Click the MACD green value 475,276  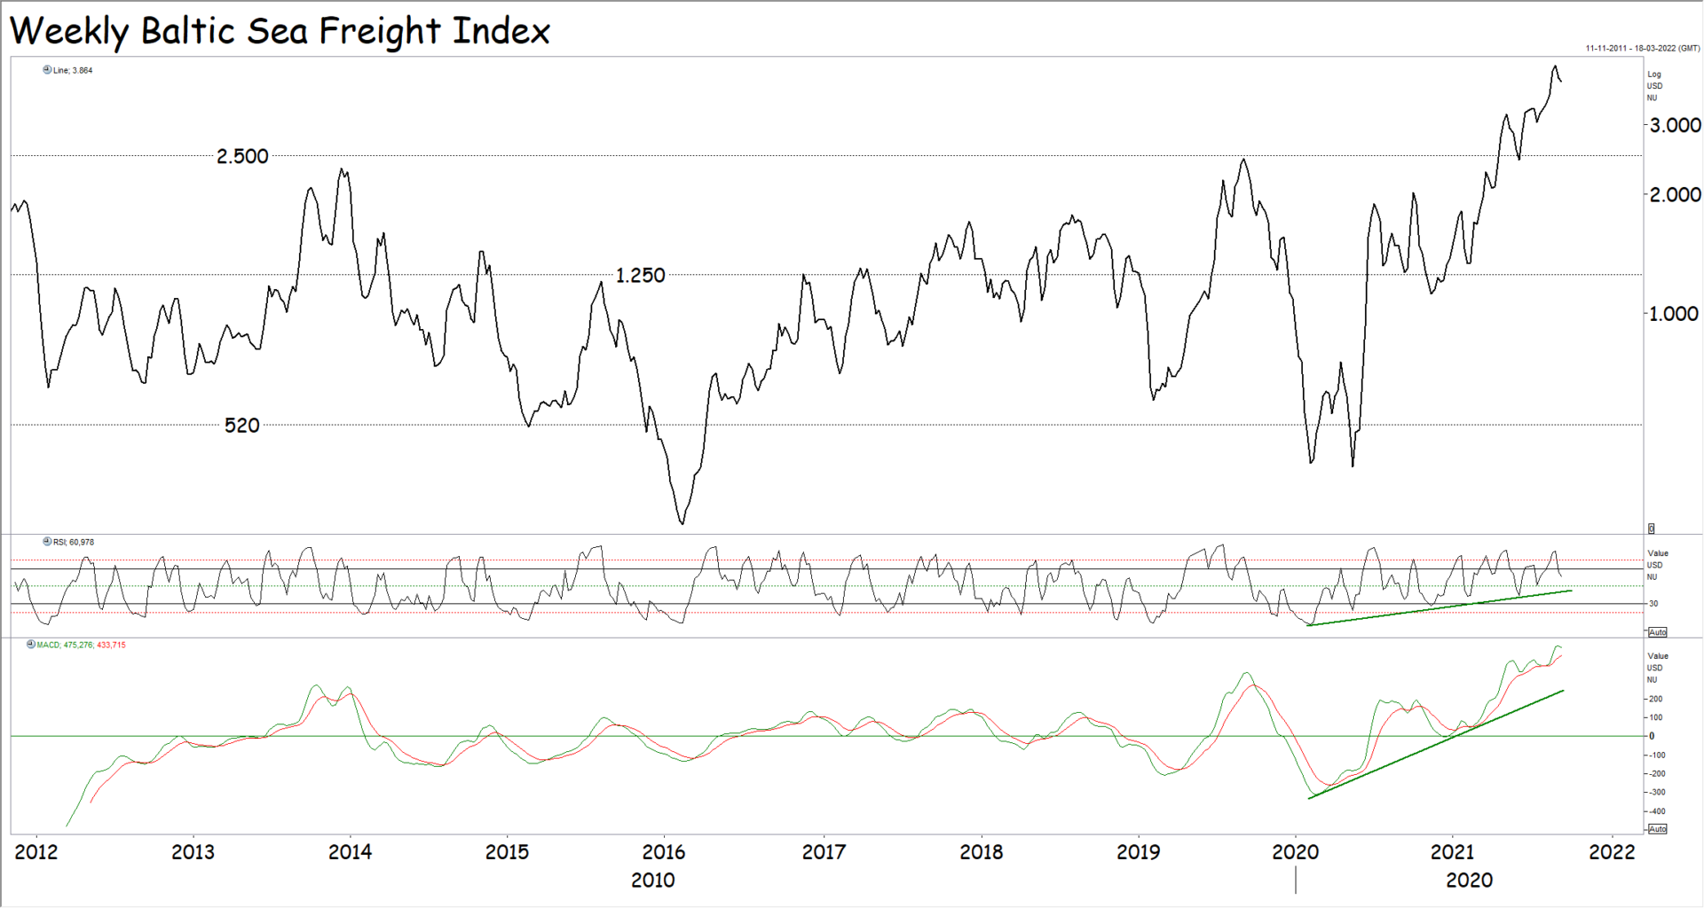coord(78,645)
